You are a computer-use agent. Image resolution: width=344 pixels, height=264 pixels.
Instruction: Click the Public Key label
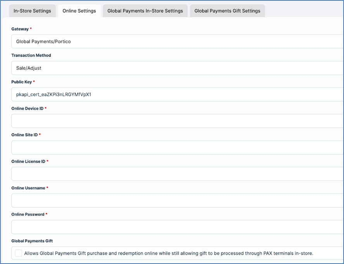coord(22,82)
